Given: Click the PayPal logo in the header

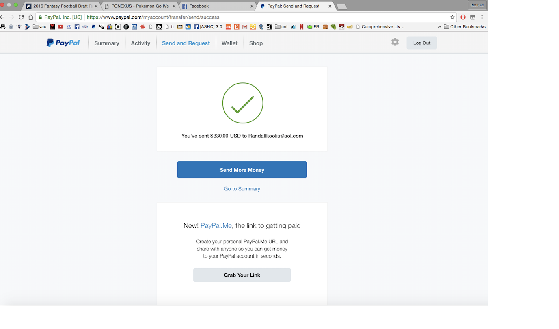Looking at the screenshot, I should 63,43.
